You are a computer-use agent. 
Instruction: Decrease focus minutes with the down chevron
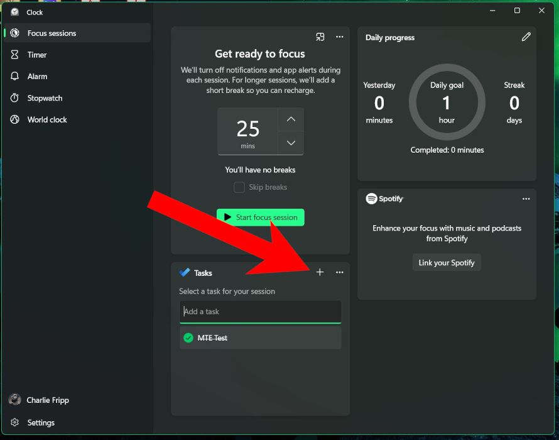pos(290,143)
